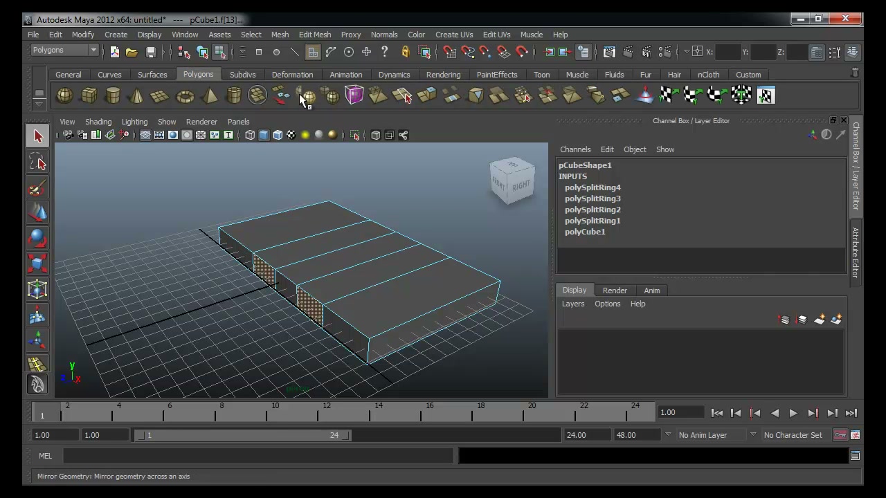Click the lock selection padlock icon
The width and height of the screenshot is (886, 498).
[x=406, y=52]
